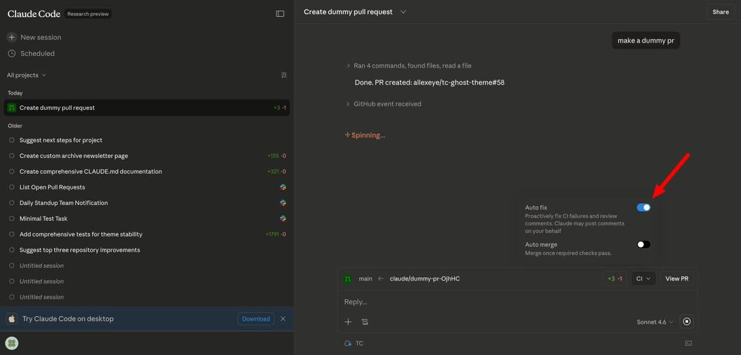Stop the running response button
The width and height of the screenshot is (741, 355).
687,322
